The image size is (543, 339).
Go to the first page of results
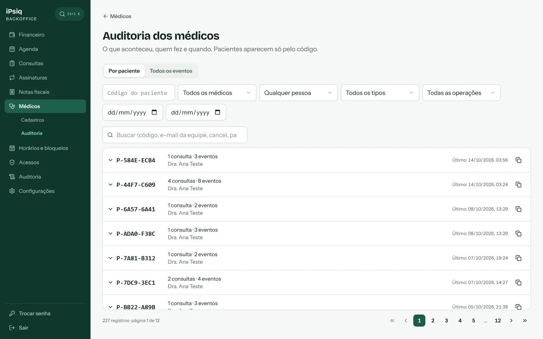392,320
